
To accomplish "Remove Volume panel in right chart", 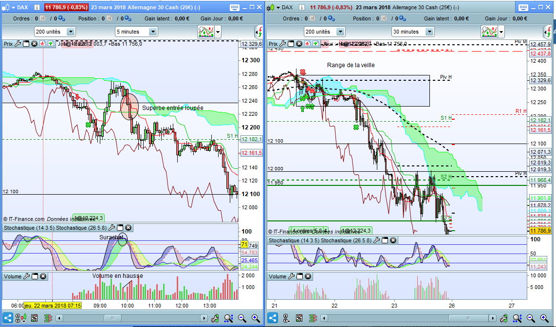I will [x=308, y=276].
